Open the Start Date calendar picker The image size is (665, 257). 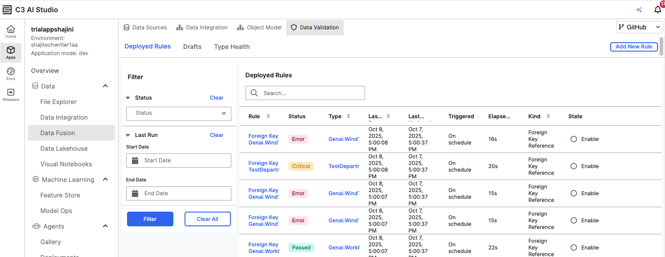tap(135, 161)
